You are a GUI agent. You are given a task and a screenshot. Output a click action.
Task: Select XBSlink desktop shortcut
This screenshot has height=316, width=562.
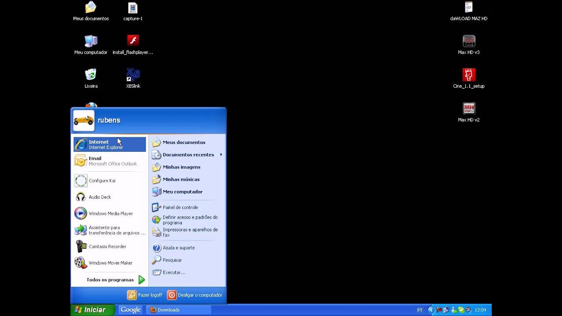[133, 79]
